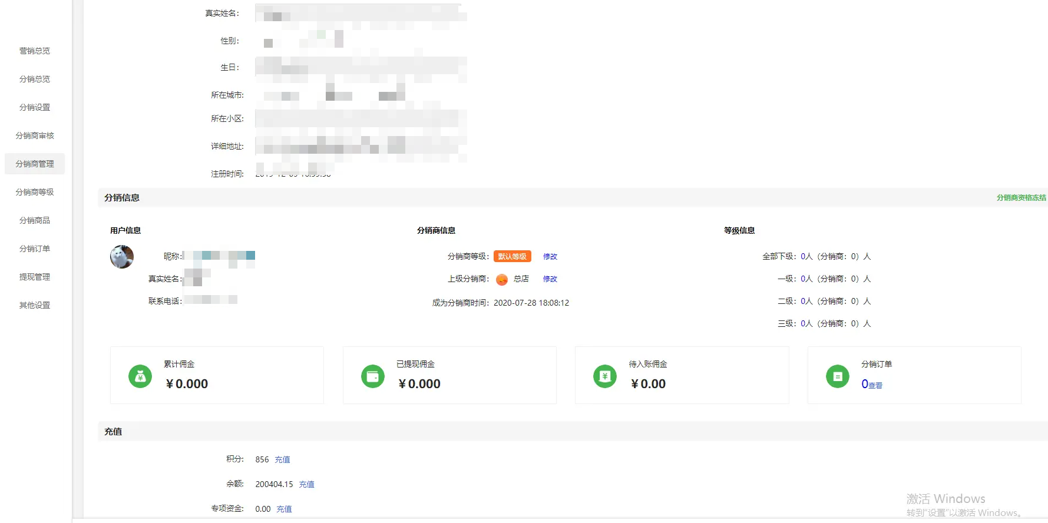Image resolution: width=1048 pixels, height=523 pixels.
Task: Click 分销商资格冻结 link
Action: (x=1021, y=198)
